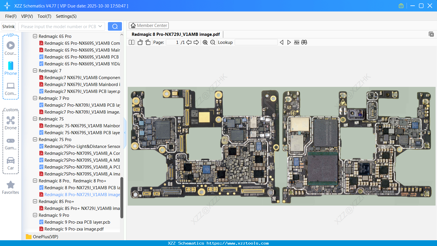Viewport: 437px width, 246px height.
Task: Open the Member Center
Action: 149,25
